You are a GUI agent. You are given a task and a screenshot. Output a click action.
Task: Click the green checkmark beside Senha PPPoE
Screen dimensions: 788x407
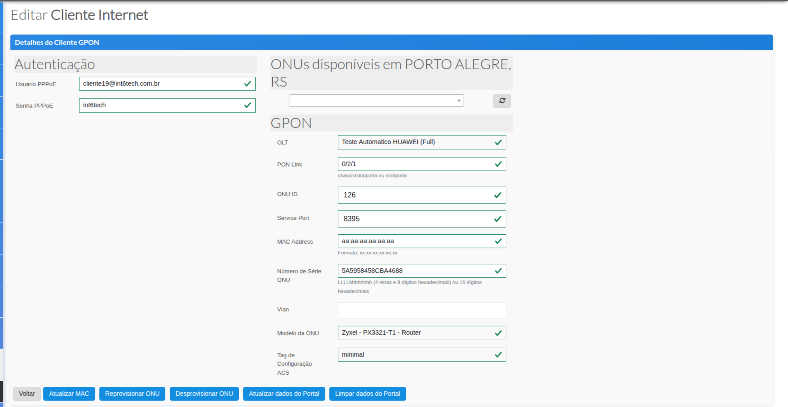pyautogui.click(x=247, y=105)
